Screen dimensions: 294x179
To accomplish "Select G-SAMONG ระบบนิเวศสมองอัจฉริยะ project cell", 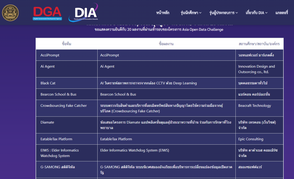I will click(x=166, y=170).
